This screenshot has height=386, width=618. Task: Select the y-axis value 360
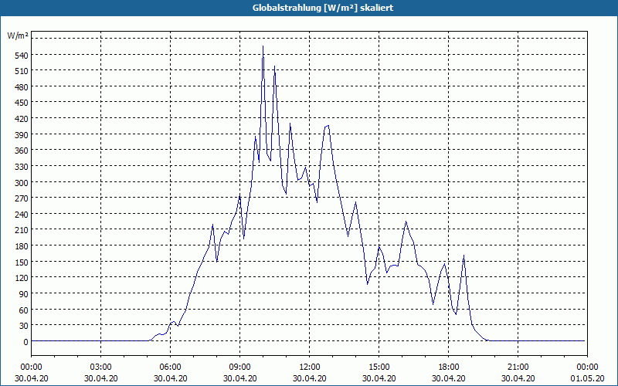coord(22,151)
